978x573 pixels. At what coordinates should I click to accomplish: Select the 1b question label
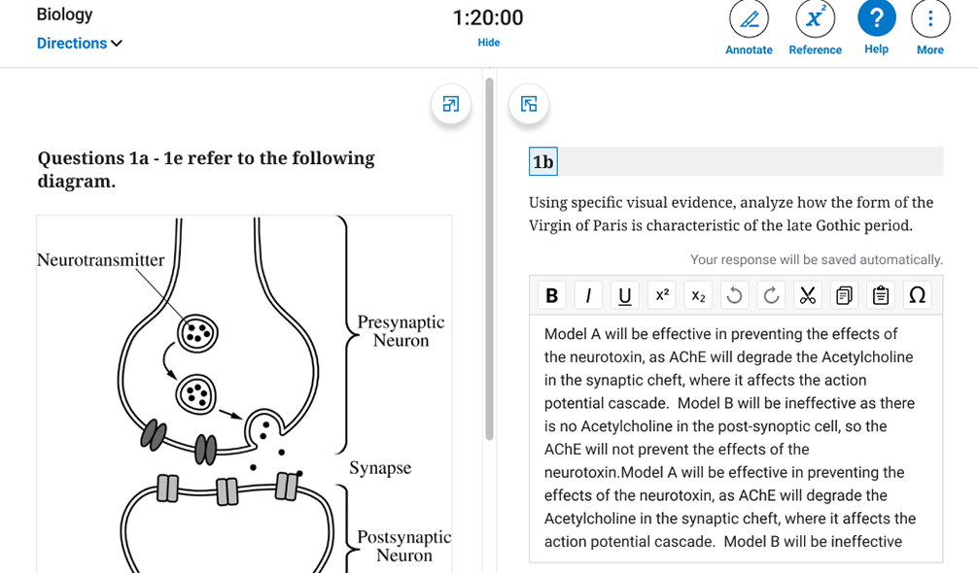pos(542,162)
